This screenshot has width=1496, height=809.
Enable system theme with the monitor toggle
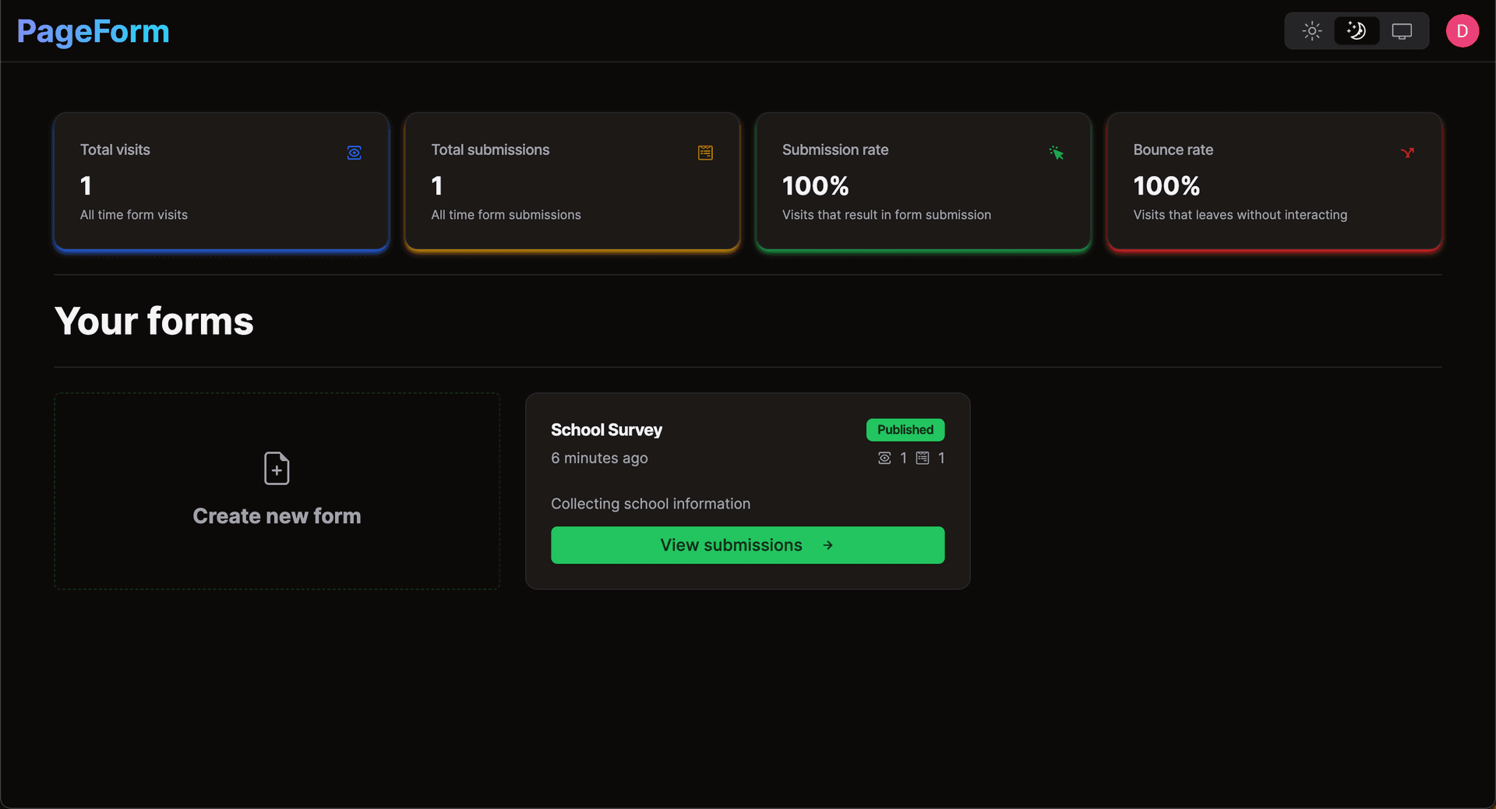pyautogui.click(x=1402, y=30)
